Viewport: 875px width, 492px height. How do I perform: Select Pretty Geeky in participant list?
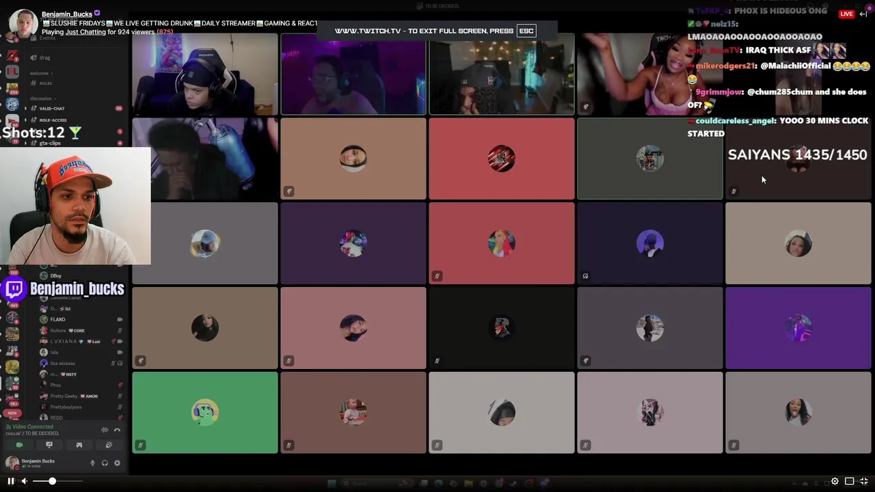click(x=64, y=396)
